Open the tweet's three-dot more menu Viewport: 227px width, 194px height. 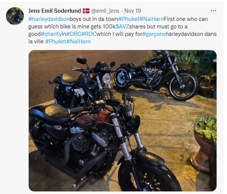[x=213, y=11]
